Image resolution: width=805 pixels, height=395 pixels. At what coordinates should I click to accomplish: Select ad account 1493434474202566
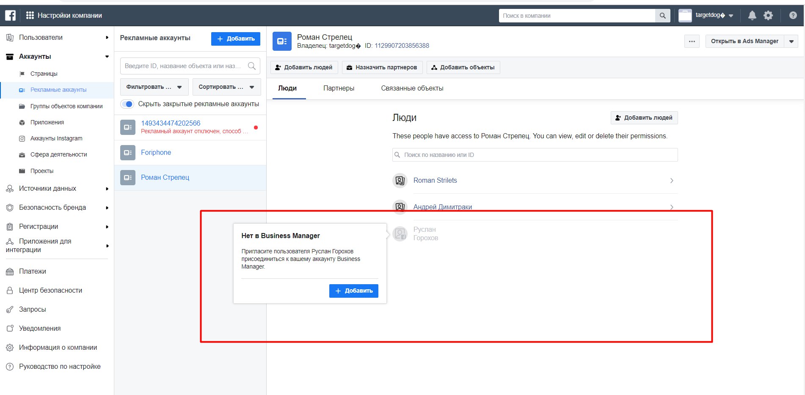[x=190, y=127]
